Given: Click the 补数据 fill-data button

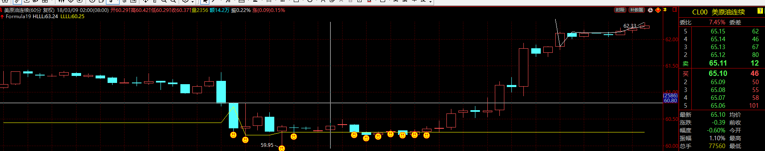Looking at the screenshot, I should [637, 10].
